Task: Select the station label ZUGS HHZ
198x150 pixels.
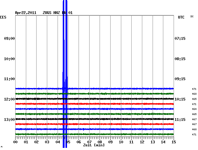Action: point(51,13)
